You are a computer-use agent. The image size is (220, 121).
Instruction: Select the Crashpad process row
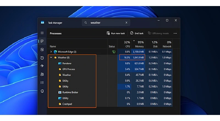[x=110, y=104]
